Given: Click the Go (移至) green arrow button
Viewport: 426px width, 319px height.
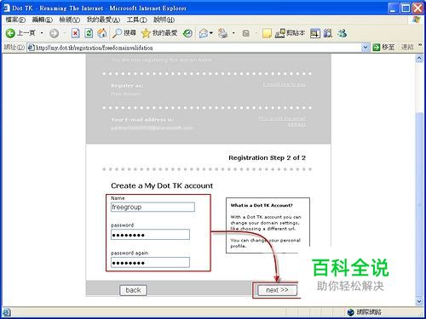Looking at the screenshot, I should click(x=383, y=47).
